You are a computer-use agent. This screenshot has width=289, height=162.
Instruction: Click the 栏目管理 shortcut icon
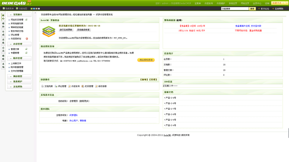pyautogui.click(x=83, y=86)
